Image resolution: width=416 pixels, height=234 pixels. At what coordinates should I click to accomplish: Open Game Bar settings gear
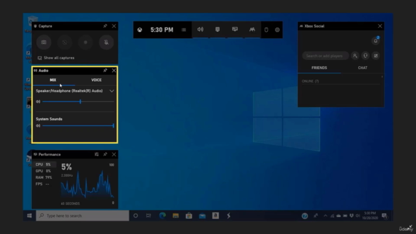tap(278, 30)
